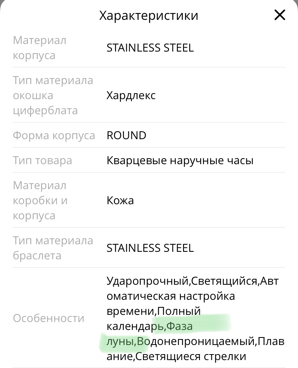
Task: Select the ROUND value
Action: (x=126, y=135)
